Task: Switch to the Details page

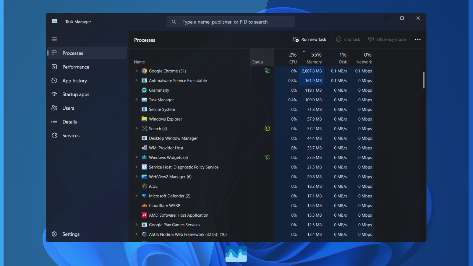Action: [87, 122]
